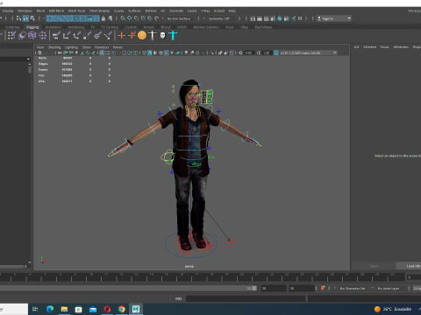Select by hierarchy mode icon
Viewport: 421px width, 315px height.
[x=18, y=18]
